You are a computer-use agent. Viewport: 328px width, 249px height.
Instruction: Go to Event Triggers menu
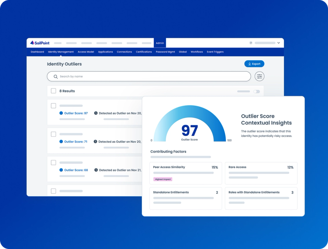tap(215, 52)
